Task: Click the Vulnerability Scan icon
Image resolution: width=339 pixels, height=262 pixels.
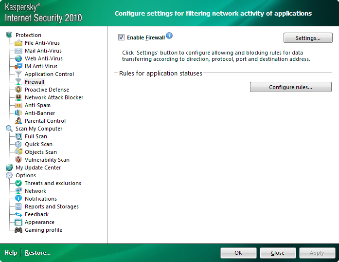Action: pos(18,160)
